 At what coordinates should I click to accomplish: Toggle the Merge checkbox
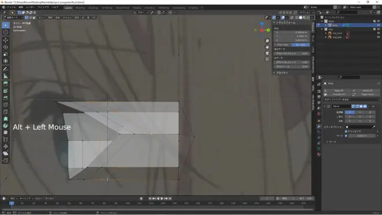tap(346, 136)
